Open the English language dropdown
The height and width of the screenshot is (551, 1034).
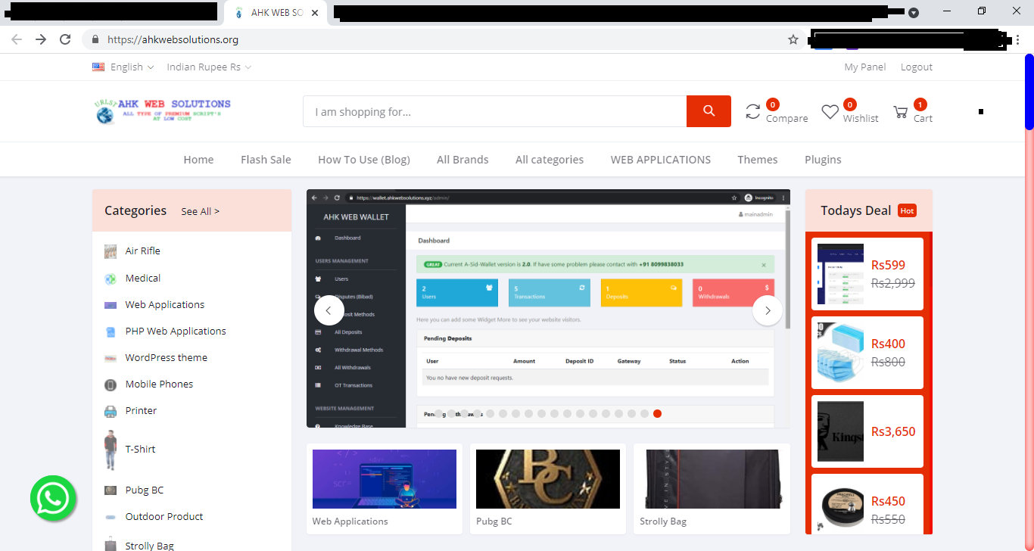click(x=123, y=67)
